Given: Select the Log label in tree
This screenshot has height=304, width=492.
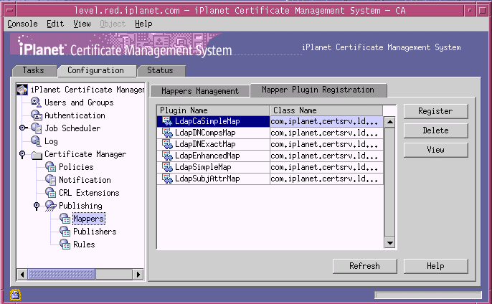Looking at the screenshot, I should click(51, 141).
